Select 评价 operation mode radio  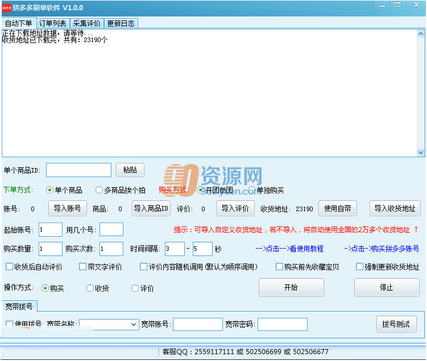[x=135, y=288]
